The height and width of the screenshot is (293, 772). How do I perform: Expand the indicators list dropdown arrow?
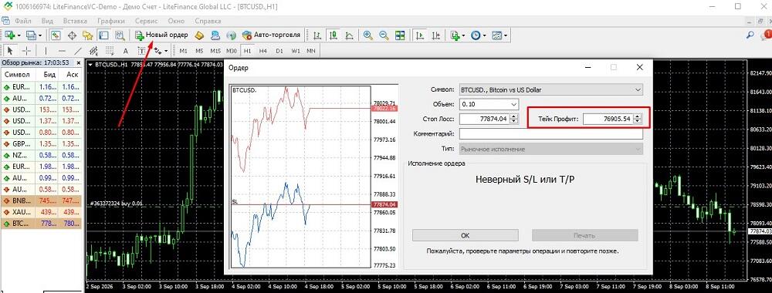(464, 35)
